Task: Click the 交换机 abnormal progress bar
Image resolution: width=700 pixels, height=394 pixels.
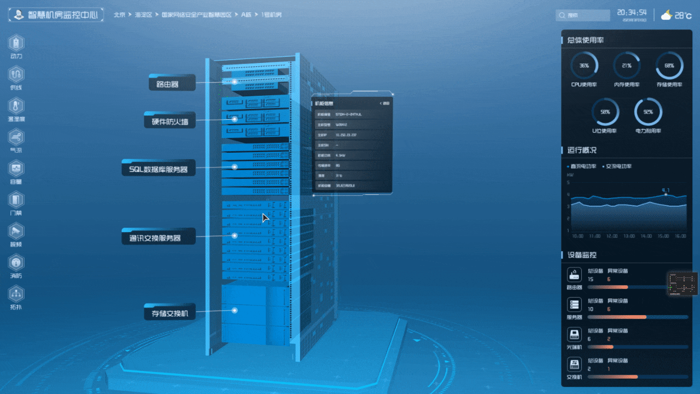Action: [638, 376]
